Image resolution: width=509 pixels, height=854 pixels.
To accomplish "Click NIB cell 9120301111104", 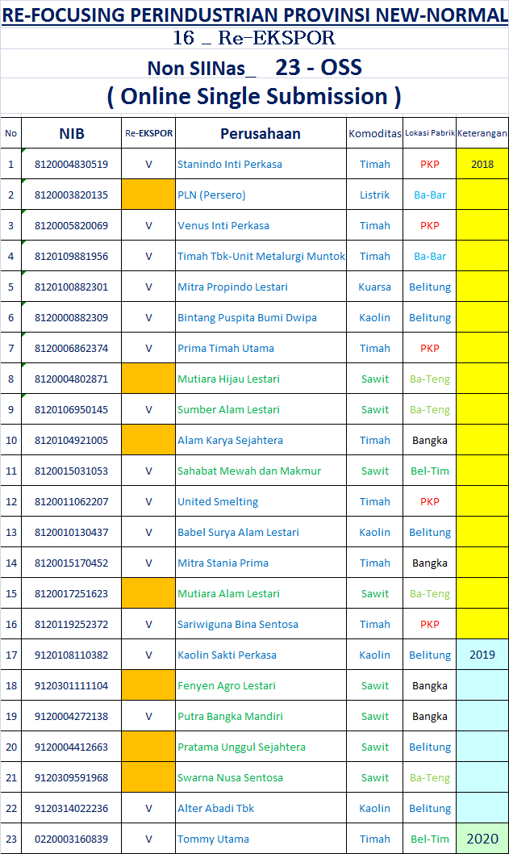I will [x=71, y=686].
